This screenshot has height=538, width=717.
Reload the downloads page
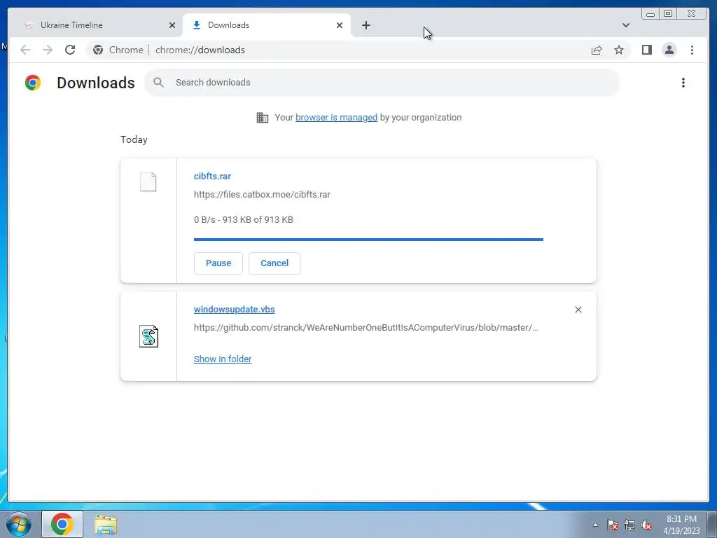click(x=70, y=50)
